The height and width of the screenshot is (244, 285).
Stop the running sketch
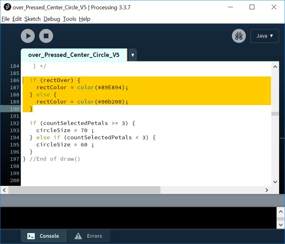(x=46, y=36)
